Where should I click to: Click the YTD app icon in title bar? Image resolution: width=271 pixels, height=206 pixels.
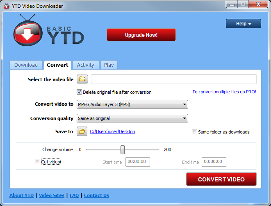pos(7,6)
